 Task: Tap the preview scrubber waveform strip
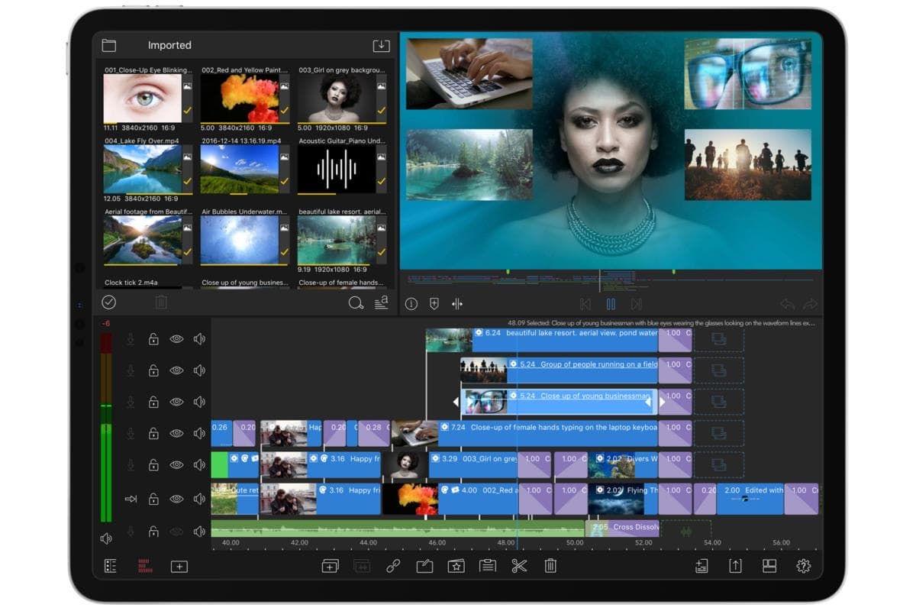(611, 277)
